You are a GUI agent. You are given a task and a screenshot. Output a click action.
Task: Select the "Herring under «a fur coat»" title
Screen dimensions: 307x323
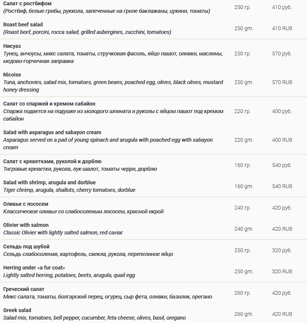(x=34, y=268)
